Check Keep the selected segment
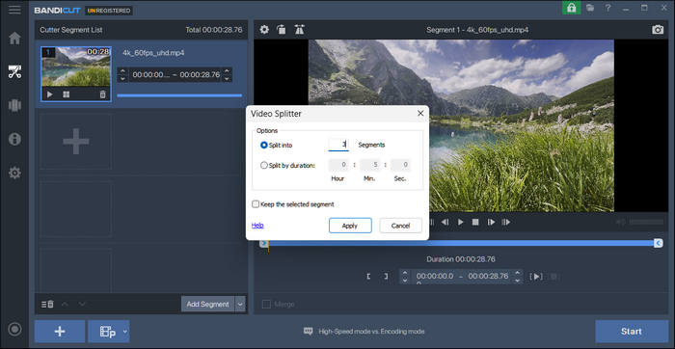The height and width of the screenshot is (349, 675). click(x=256, y=204)
